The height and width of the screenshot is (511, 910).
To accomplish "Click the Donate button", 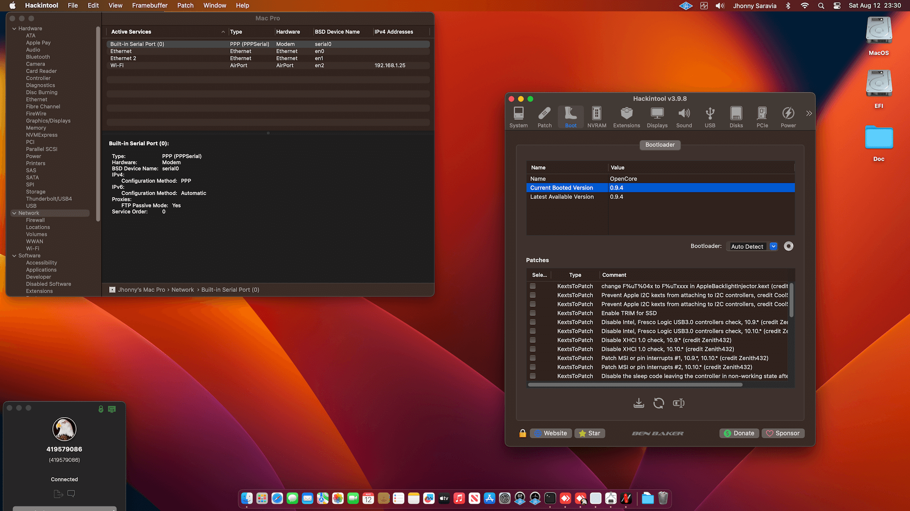I will [x=739, y=433].
